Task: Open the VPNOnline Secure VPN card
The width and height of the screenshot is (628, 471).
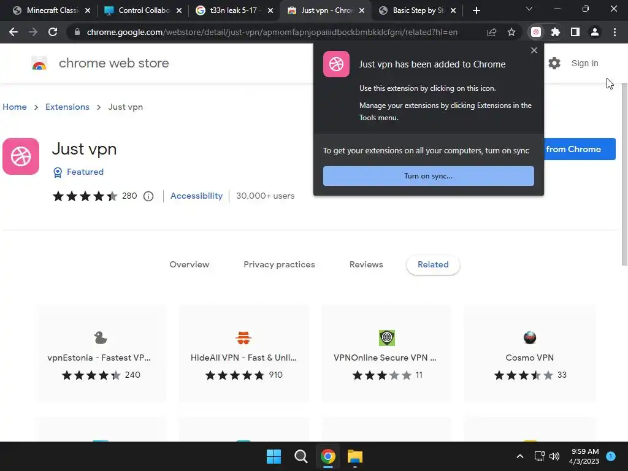Action: (386, 353)
